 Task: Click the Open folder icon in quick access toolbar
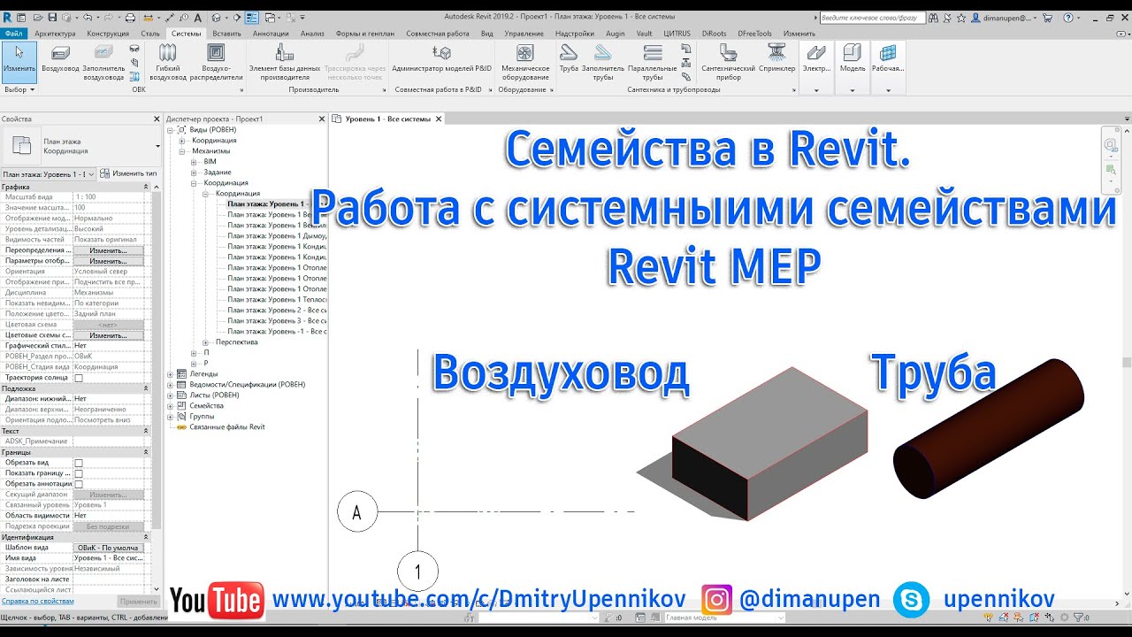point(37,17)
